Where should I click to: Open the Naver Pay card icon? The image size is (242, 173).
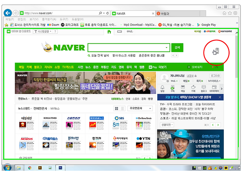214,89
